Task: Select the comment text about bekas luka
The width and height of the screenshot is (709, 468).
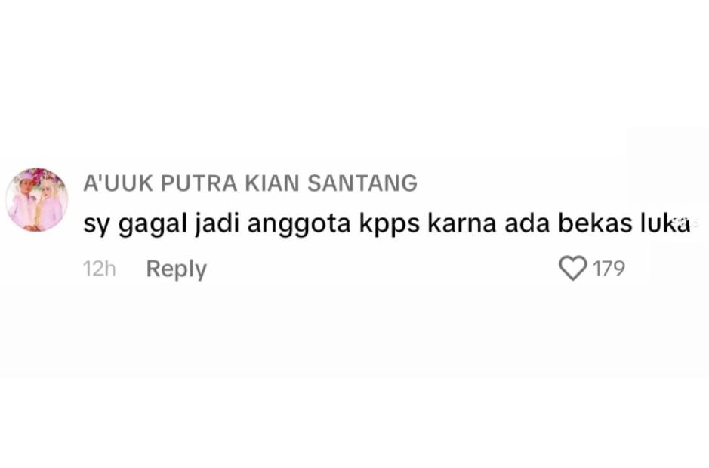Action: (x=387, y=225)
